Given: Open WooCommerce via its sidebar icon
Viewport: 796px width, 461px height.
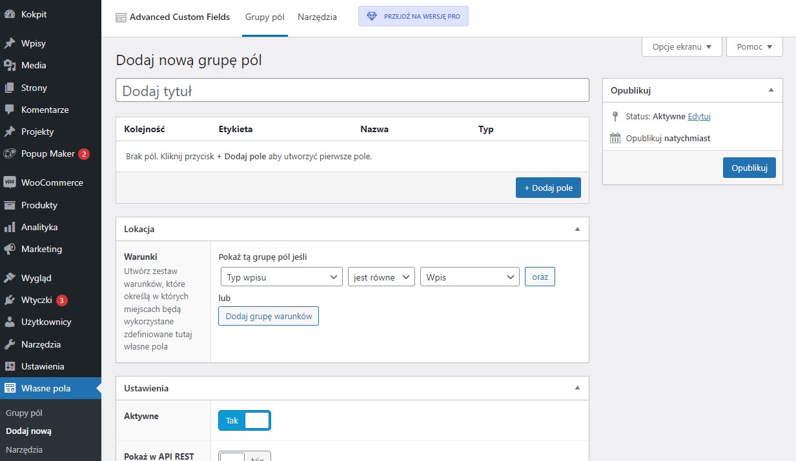Looking at the screenshot, I should tap(10, 182).
